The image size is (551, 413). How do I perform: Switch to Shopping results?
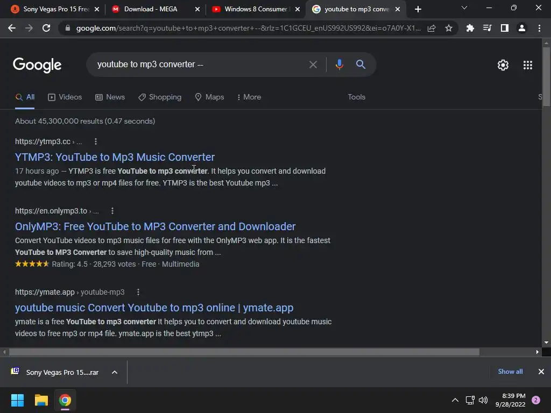[x=159, y=97]
